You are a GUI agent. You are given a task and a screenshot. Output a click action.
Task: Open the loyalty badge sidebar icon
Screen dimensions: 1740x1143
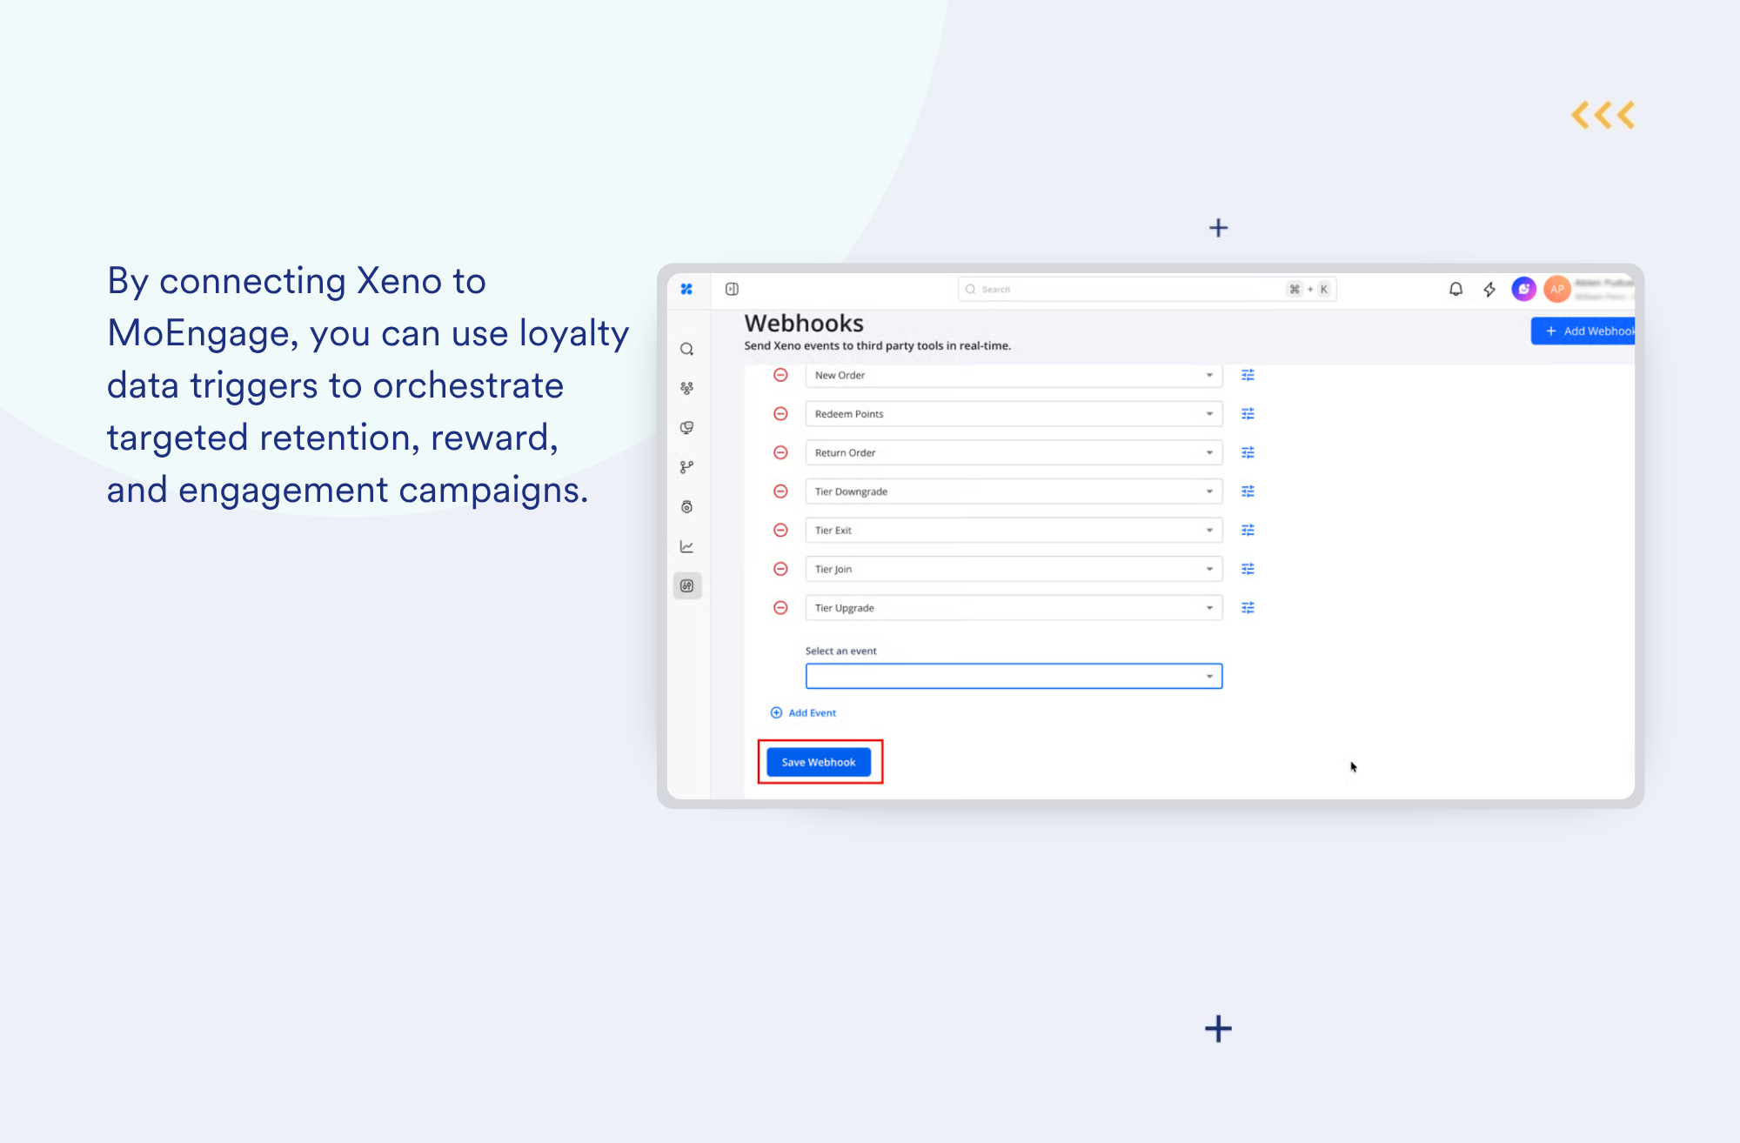pyautogui.click(x=686, y=506)
